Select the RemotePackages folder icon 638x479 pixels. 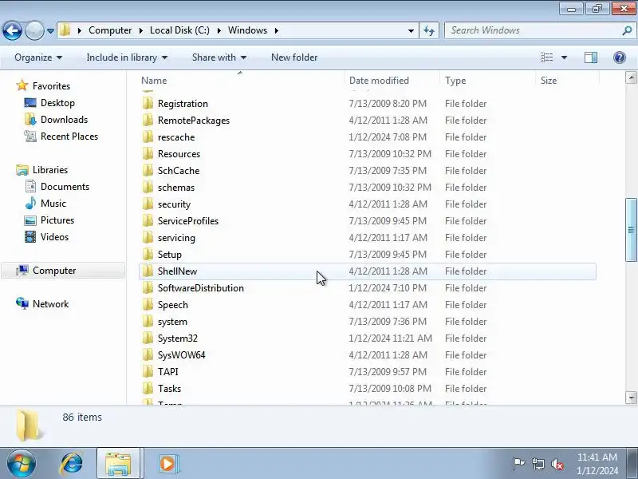point(148,120)
